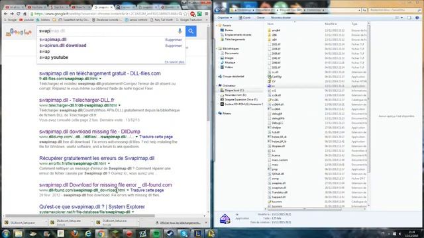The height and width of the screenshot is (238, 424).
Task: Open Windows Start button
Action: [6, 233]
